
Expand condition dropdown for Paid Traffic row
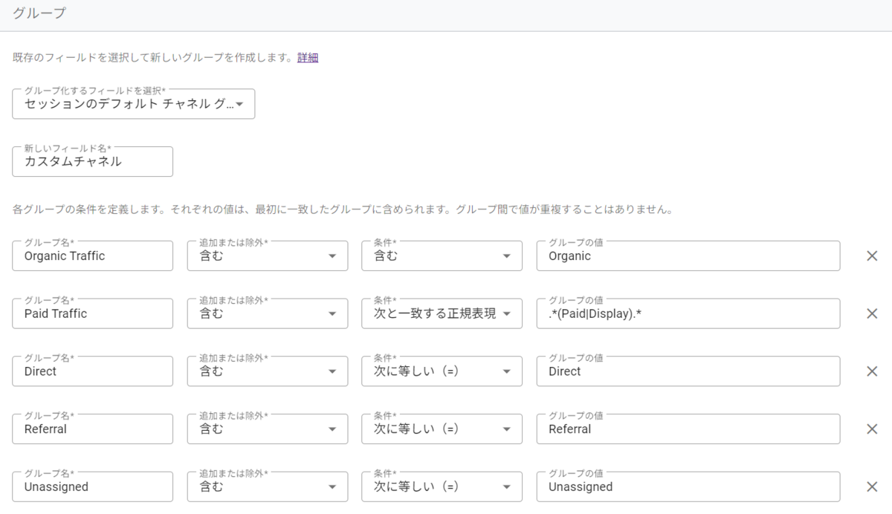tap(442, 313)
